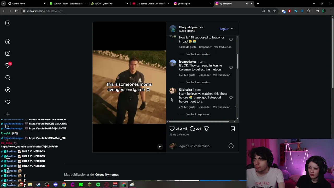Like the 'How is 118 supposed' comment

tap(231, 39)
